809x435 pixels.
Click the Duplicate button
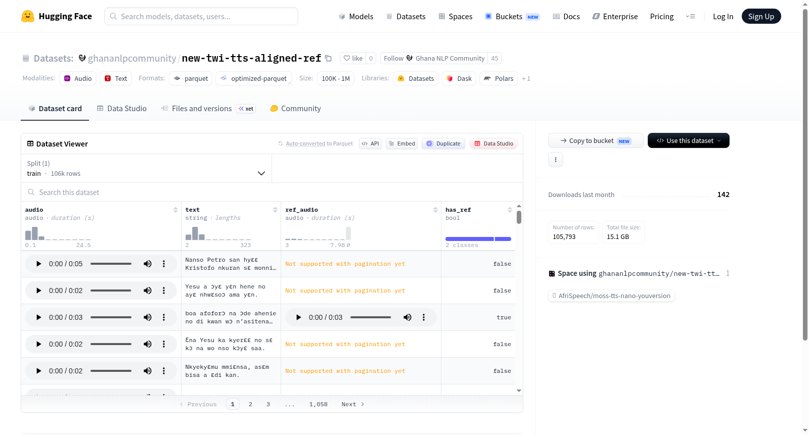pos(443,143)
